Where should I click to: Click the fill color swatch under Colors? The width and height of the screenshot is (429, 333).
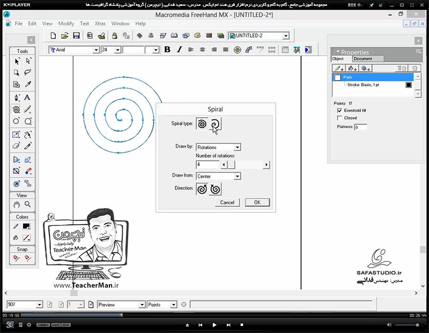tap(26, 238)
